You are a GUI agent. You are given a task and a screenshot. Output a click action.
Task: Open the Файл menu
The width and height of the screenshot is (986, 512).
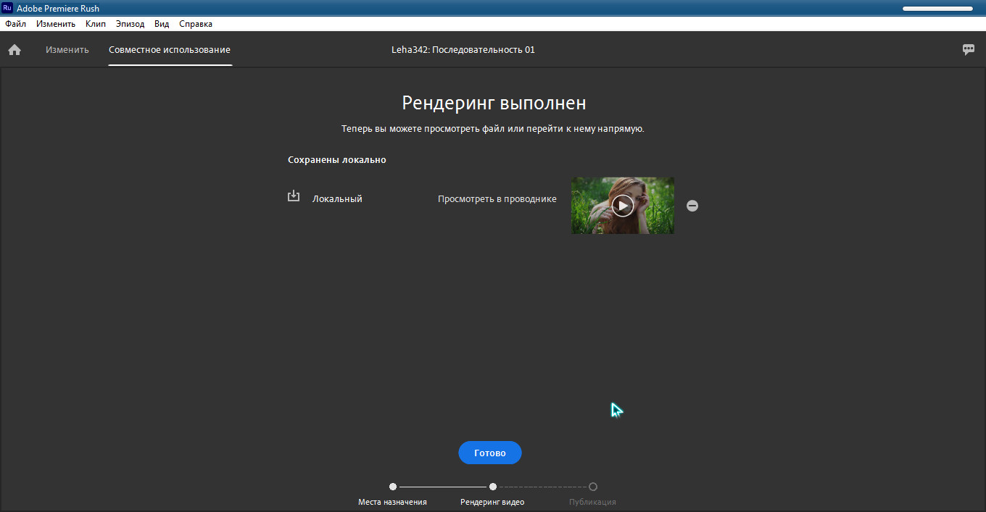click(15, 24)
